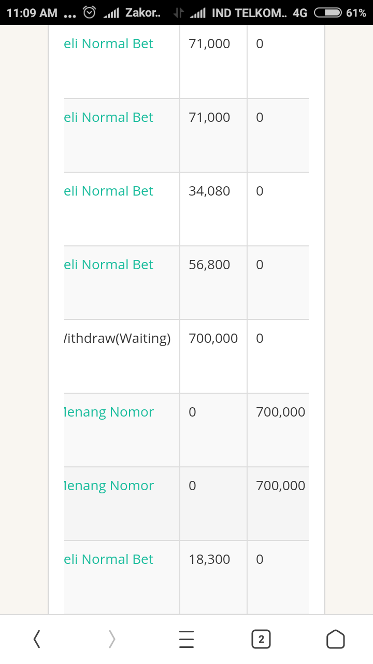Tap the 11:09 AM clock in status bar
373x664 pixels.
tap(32, 13)
